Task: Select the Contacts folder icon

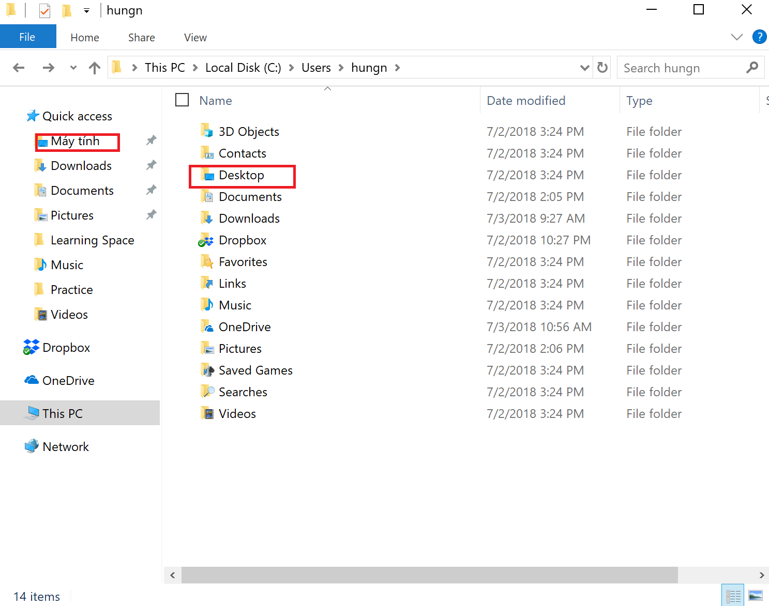Action: point(207,153)
